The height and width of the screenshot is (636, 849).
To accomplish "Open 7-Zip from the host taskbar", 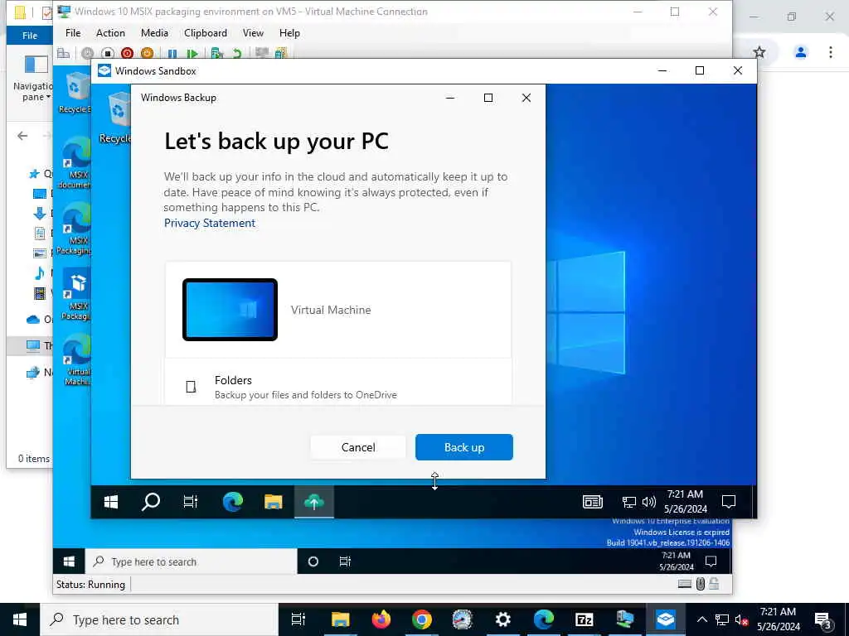I will [584, 619].
